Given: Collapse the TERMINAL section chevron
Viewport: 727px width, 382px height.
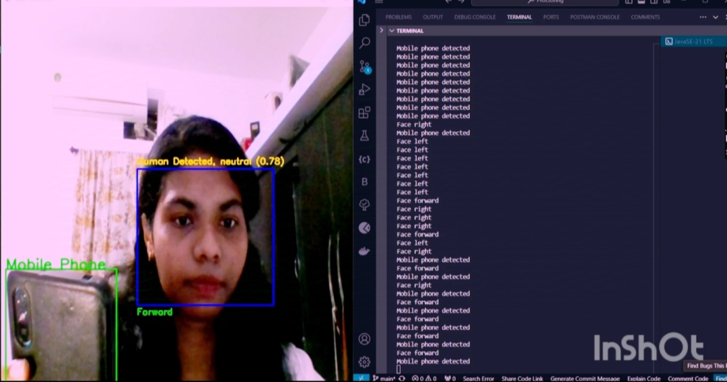Looking at the screenshot, I should coord(391,31).
